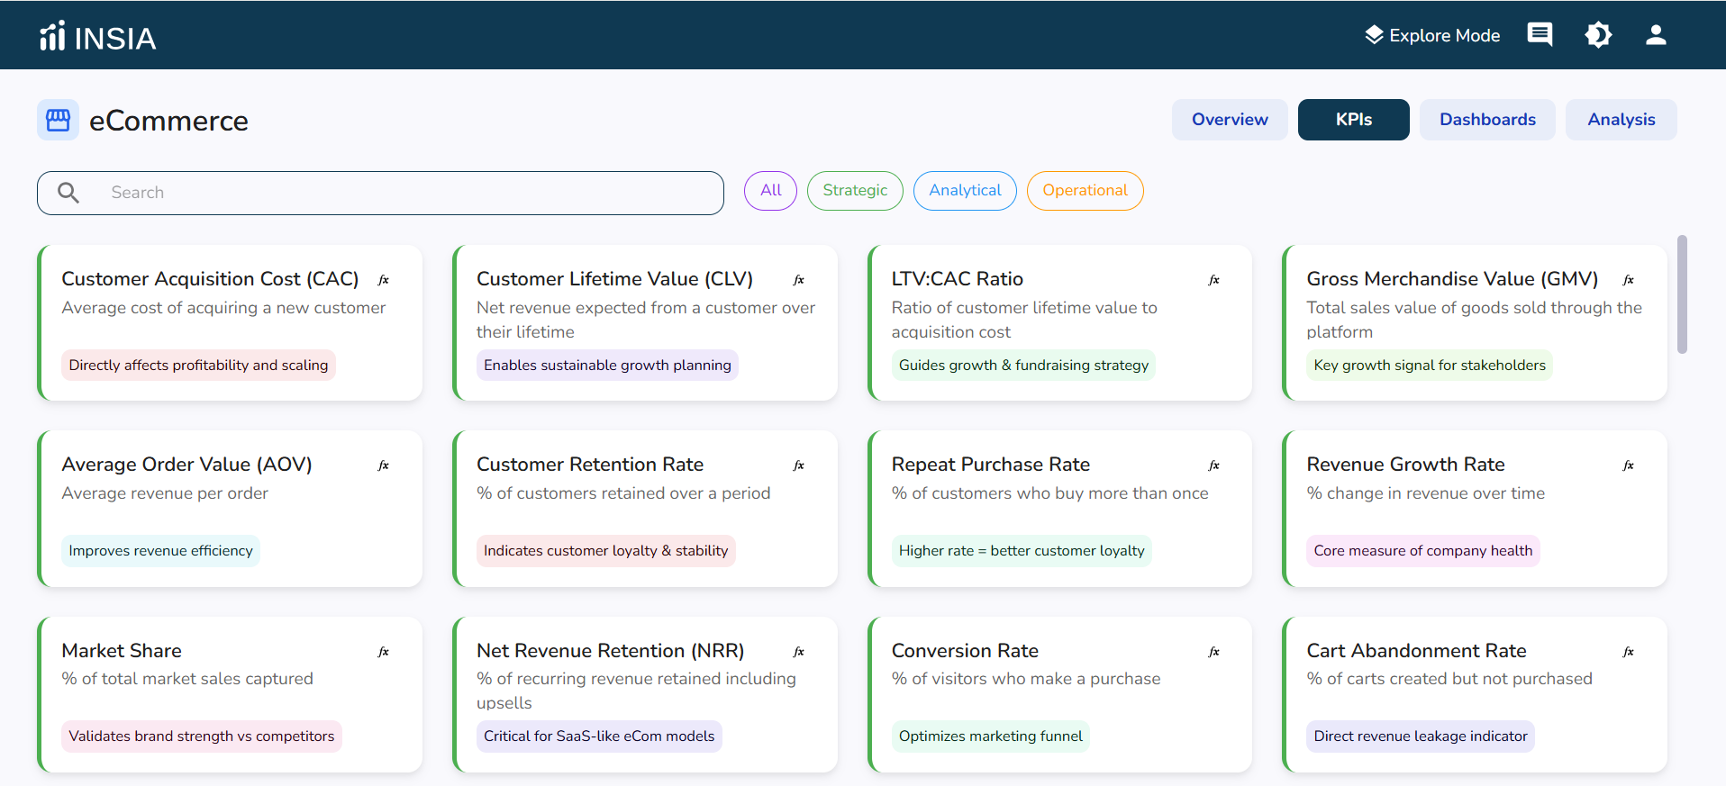Image resolution: width=1726 pixels, height=786 pixels.
Task: Click the eCommerce storefront icon
Action: click(x=58, y=120)
